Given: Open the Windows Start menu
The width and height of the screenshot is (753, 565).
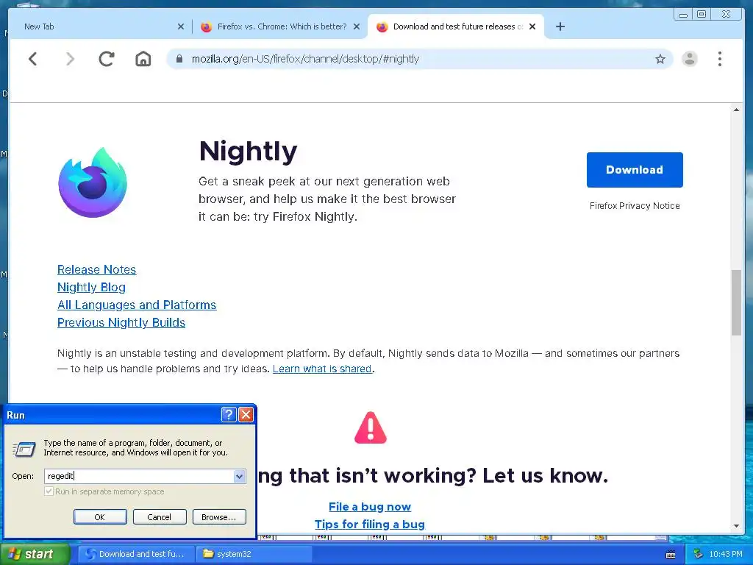Looking at the screenshot, I should coord(34,554).
